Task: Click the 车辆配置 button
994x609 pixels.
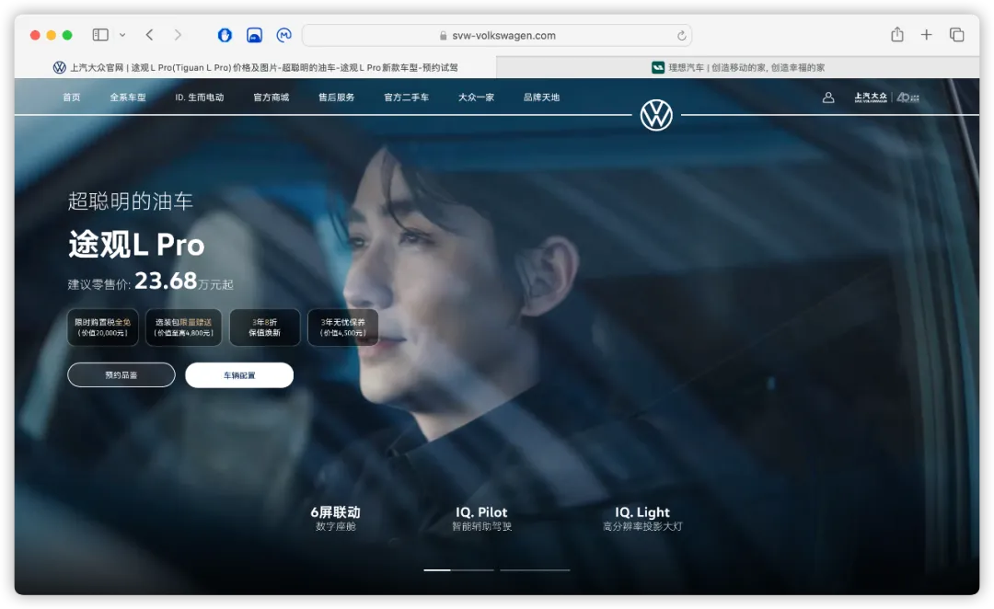Action: point(239,375)
